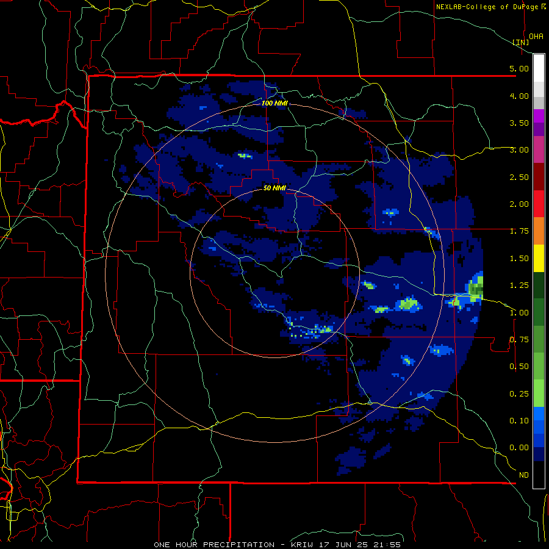Select the navy legend swatch

click(x=539, y=454)
